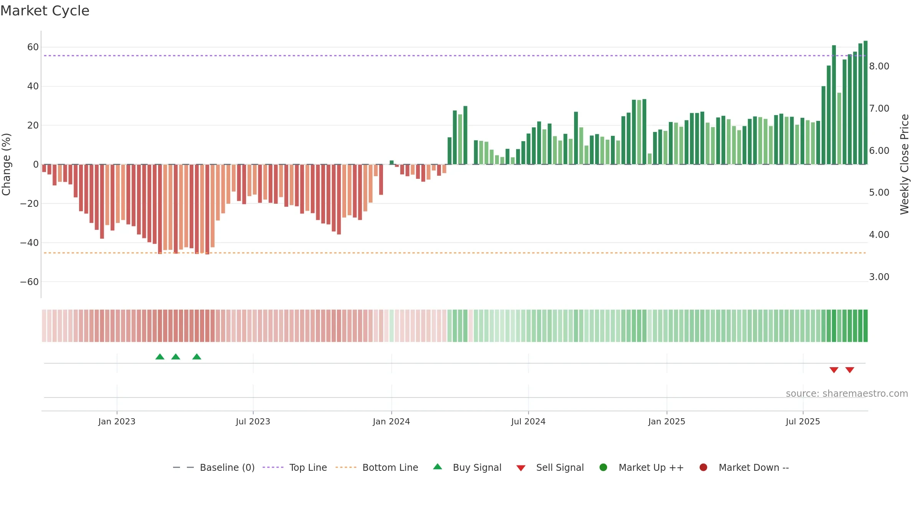Toggle the Market Down -- legend entry
Image resolution: width=921 pixels, height=518 pixels.
744,467
